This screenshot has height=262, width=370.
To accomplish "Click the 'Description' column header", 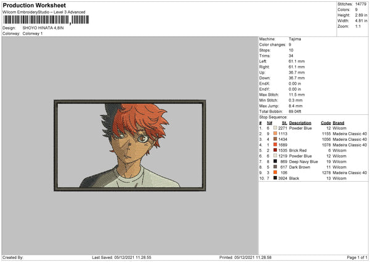I will [300, 123].
